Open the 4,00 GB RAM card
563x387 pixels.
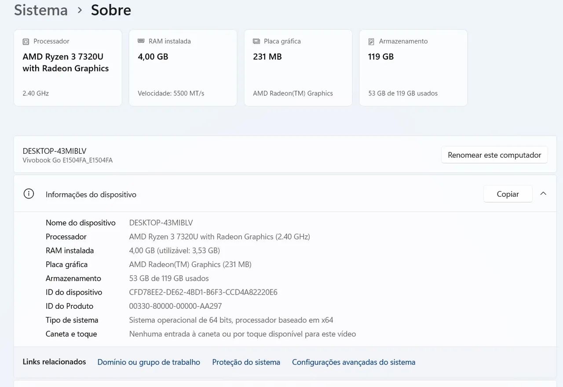pyautogui.click(x=183, y=68)
